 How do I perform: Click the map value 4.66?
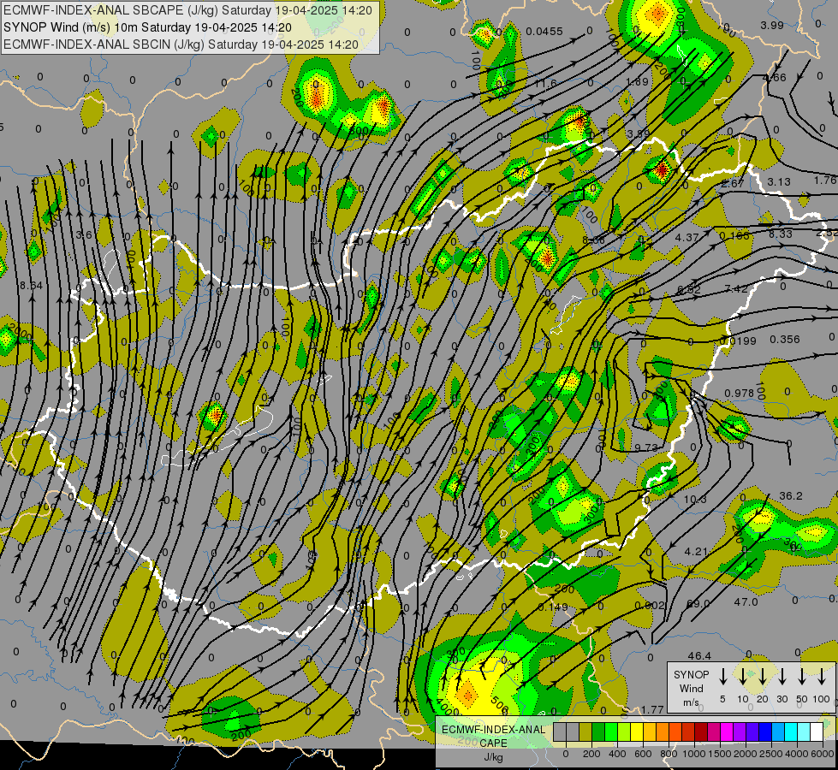[x=775, y=78]
